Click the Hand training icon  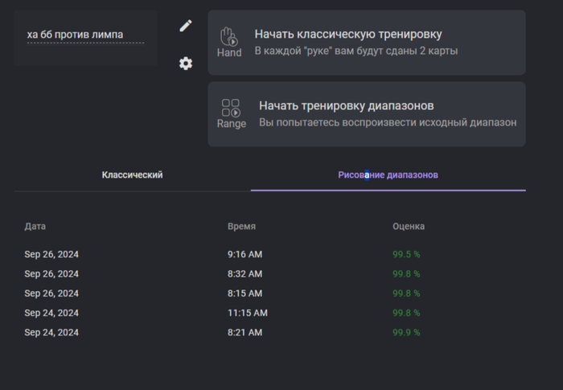pyautogui.click(x=229, y=42)
